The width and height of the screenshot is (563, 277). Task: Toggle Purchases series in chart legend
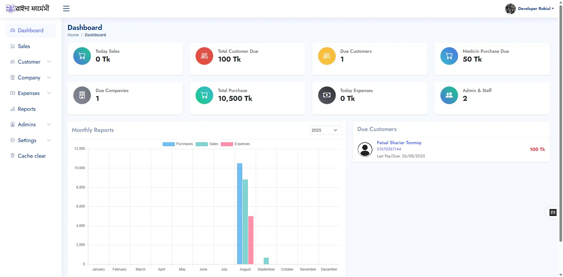pos(178,144)
